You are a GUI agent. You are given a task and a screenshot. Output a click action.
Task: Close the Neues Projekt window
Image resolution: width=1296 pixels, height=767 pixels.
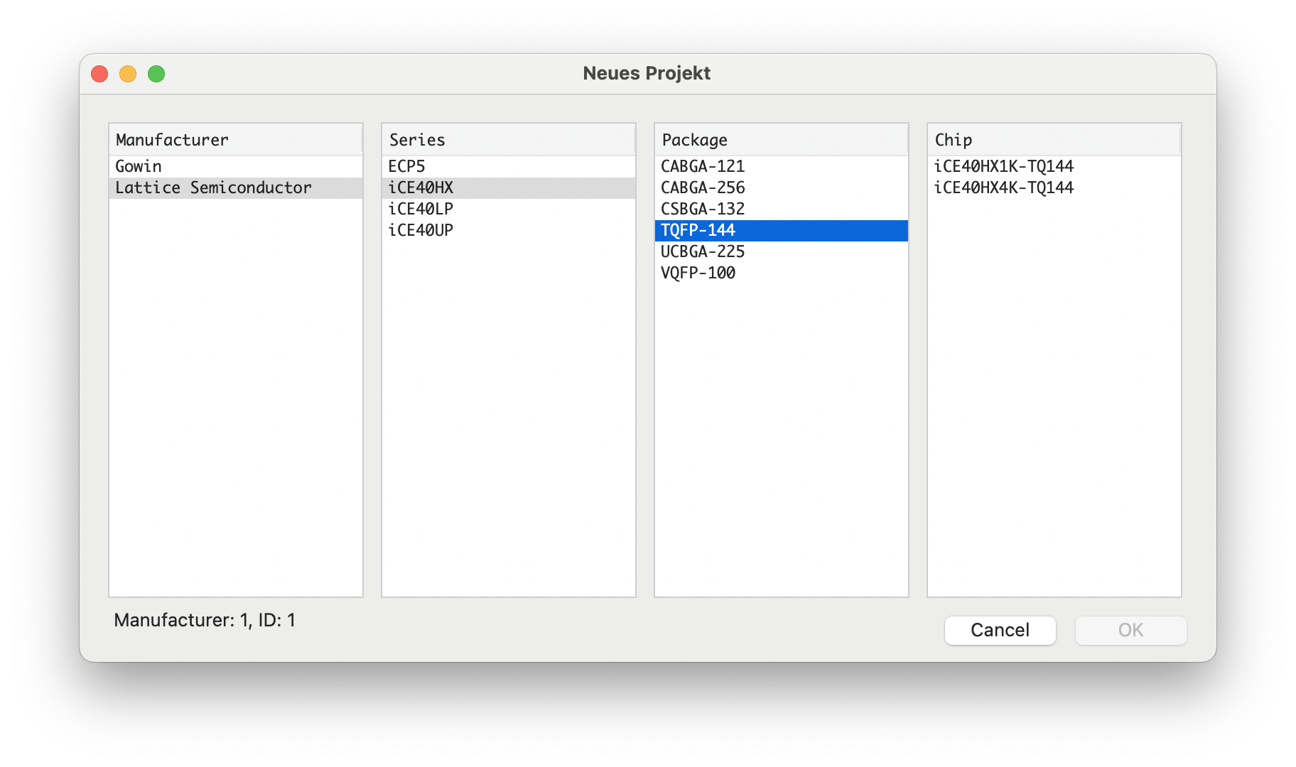pyautogui.click(x=99, y=74)
